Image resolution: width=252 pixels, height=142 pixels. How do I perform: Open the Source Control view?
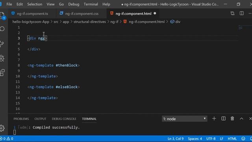pos(2,44)
